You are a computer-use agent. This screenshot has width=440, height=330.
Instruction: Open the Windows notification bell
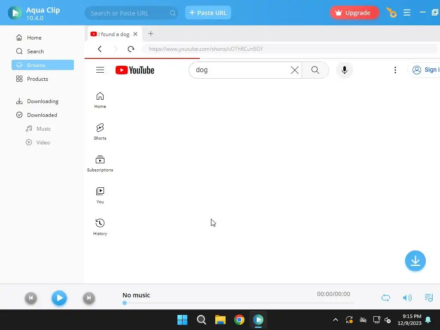tap(428, 320)
